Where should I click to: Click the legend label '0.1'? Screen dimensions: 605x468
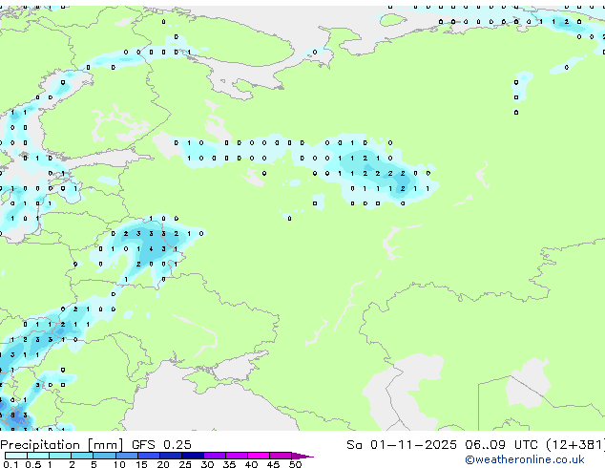[x=10, y=464]
